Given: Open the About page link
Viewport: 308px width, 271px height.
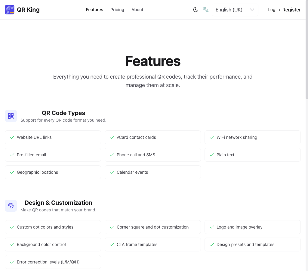Looking at the screenshot, I should pyautogui.click(x=137, y=10).
